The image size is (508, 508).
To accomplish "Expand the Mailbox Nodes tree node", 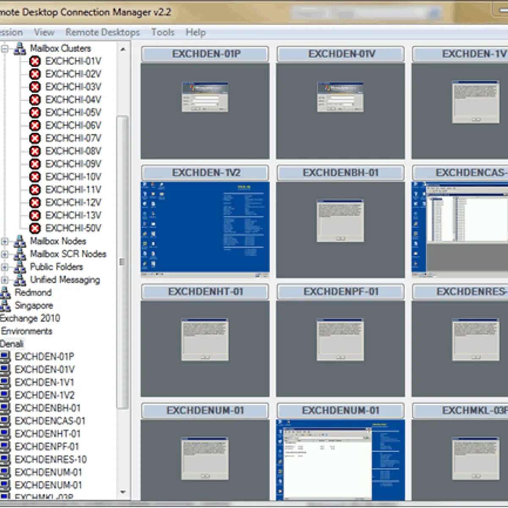I will (5, 241).
